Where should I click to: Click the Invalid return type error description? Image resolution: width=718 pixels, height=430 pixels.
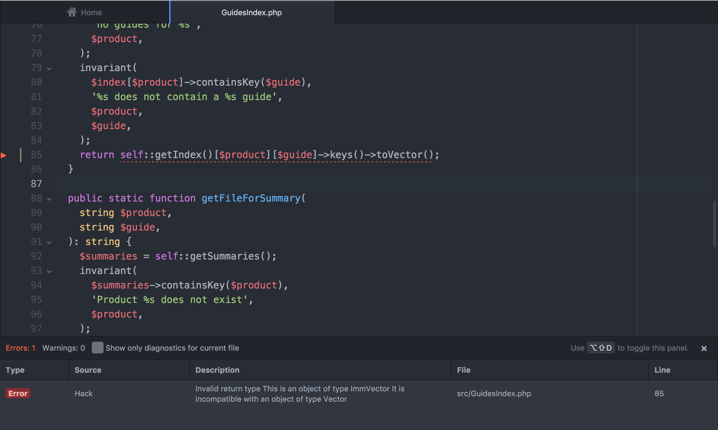click(x=300, y=394)
